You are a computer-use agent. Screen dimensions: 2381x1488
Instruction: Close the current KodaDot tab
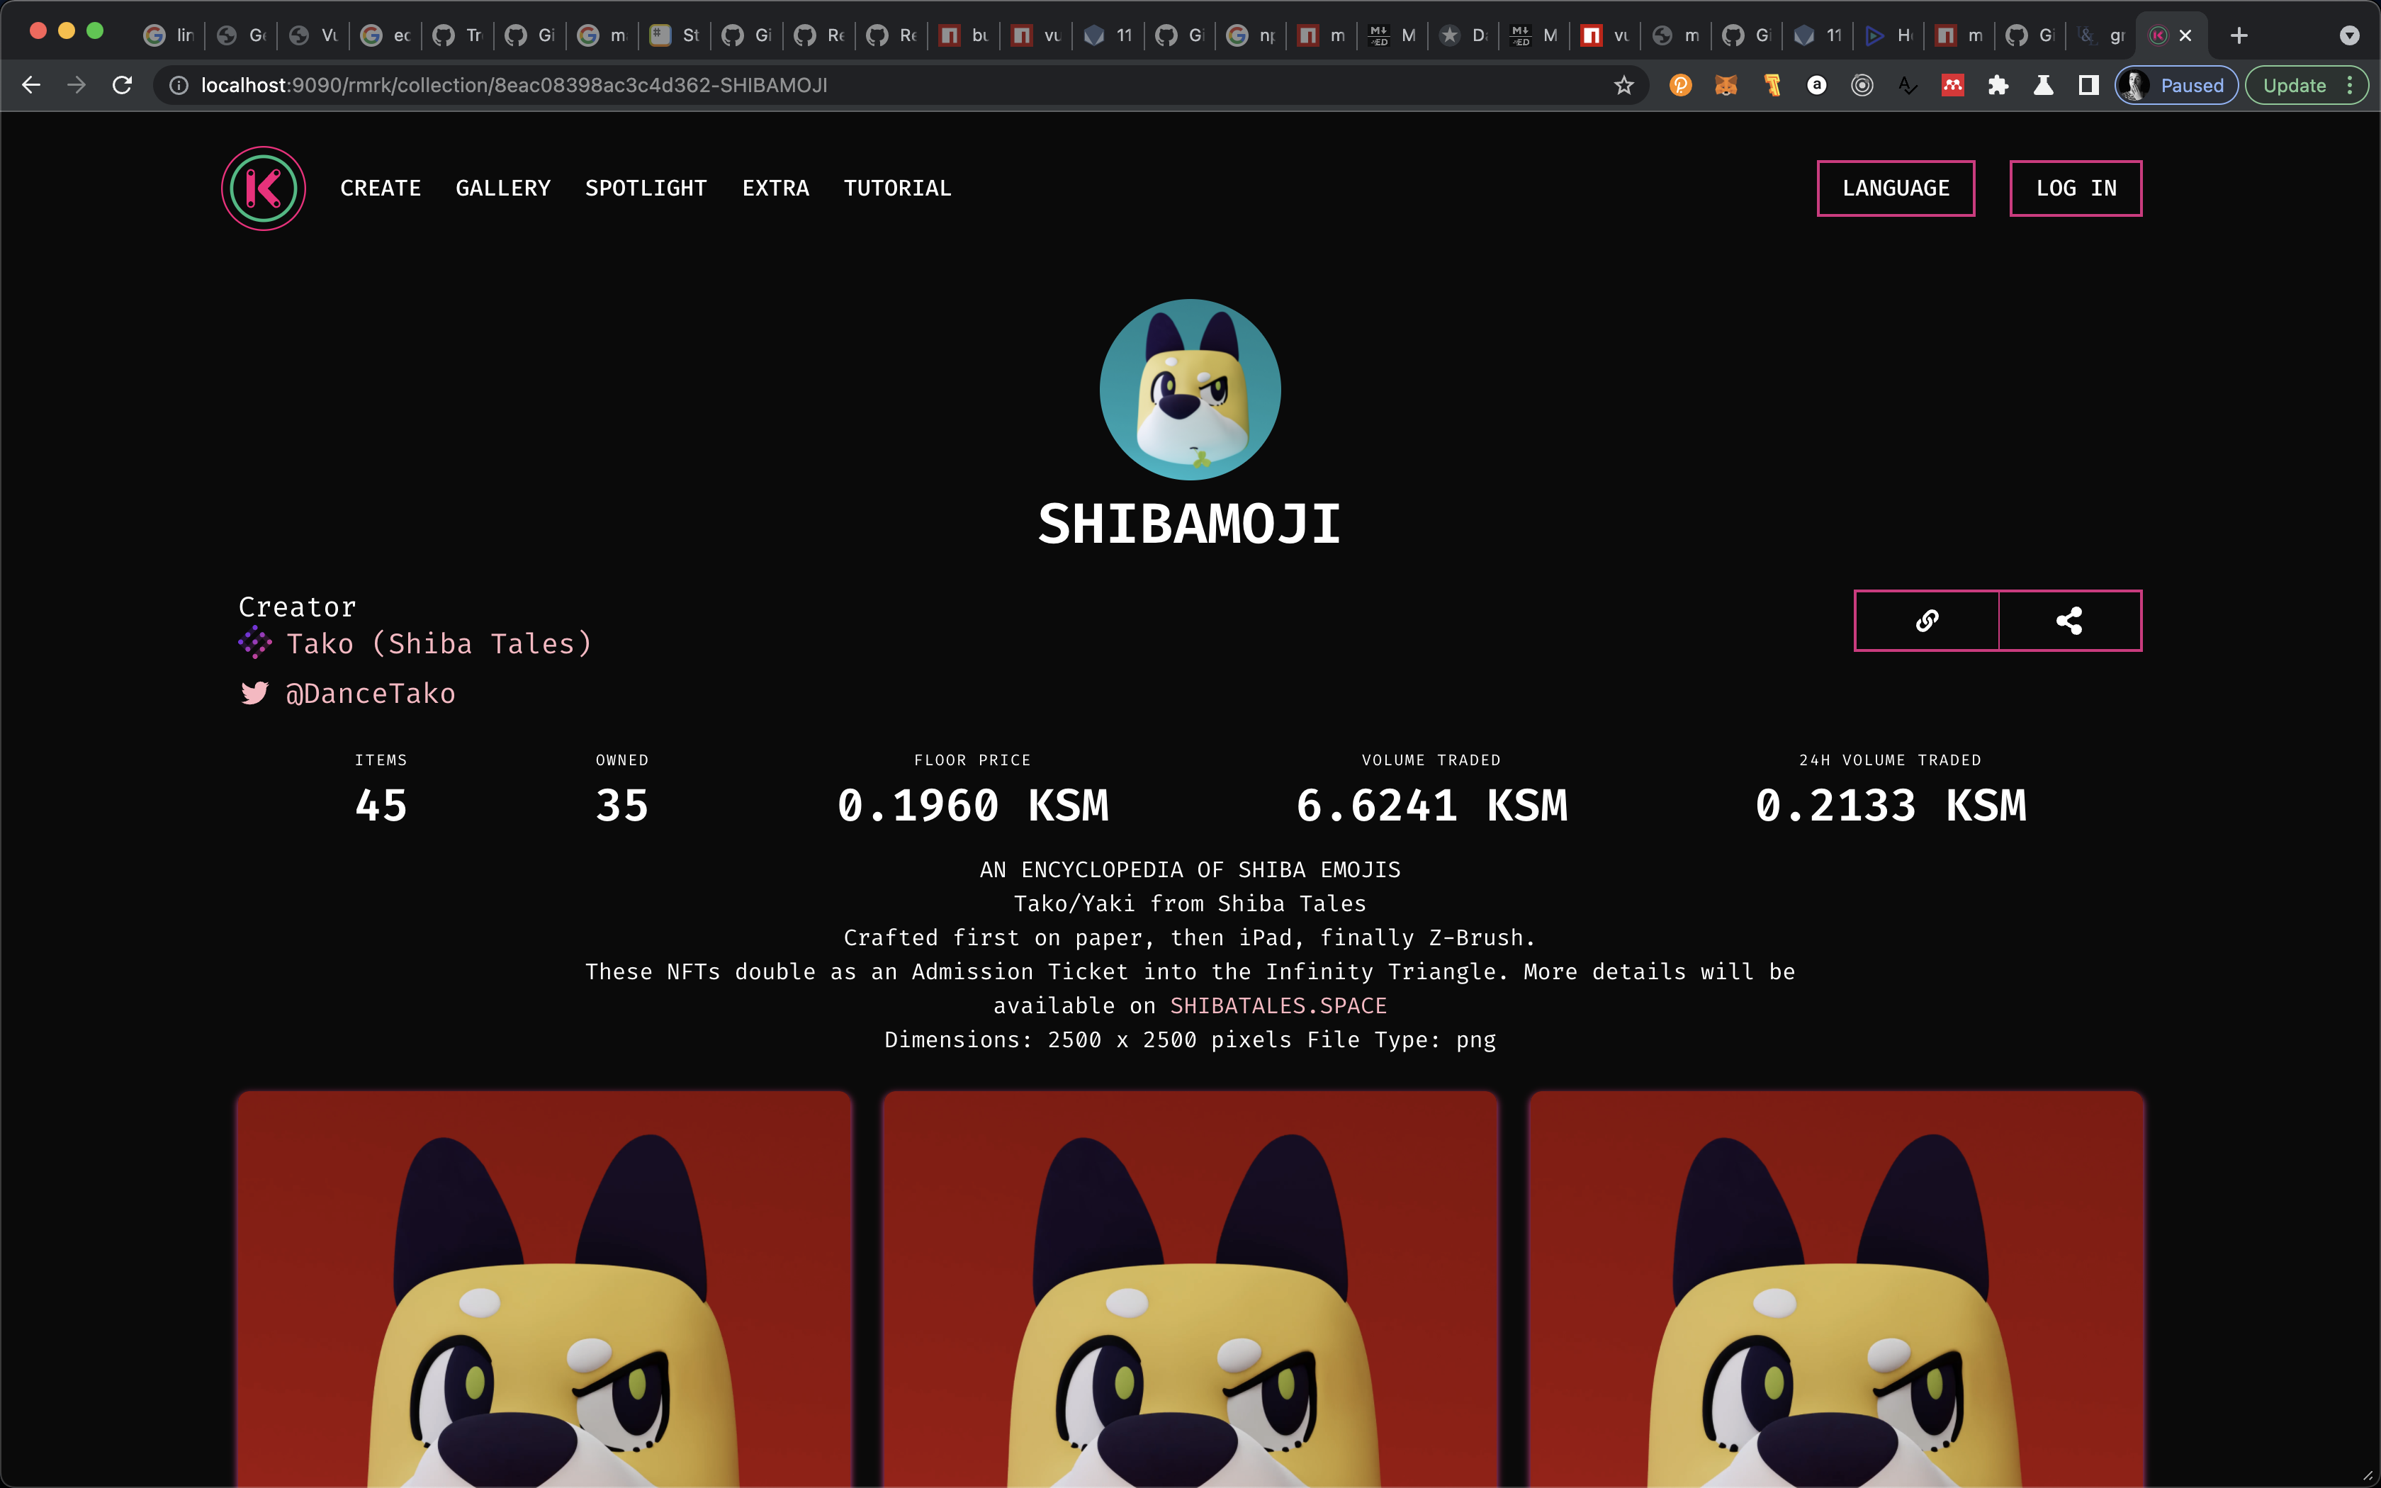point(2185,35)
